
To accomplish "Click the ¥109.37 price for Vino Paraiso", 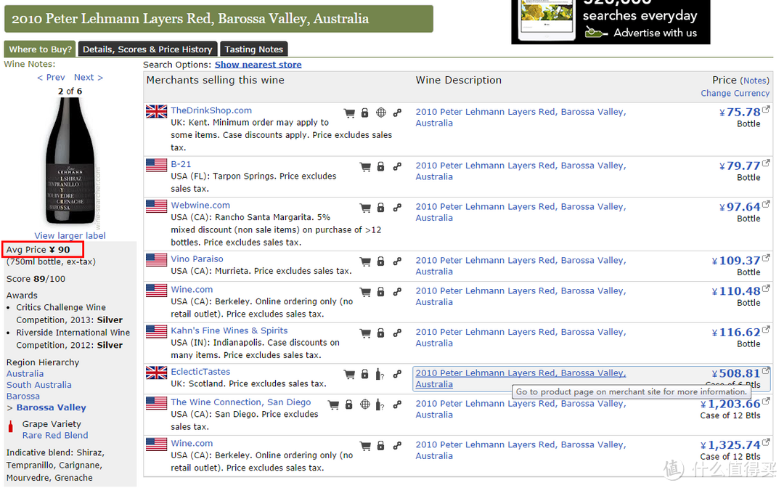I will (x=736, y=261).
